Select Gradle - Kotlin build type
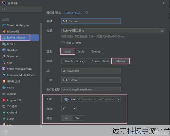The image size is (170, 136). [100, 61]
